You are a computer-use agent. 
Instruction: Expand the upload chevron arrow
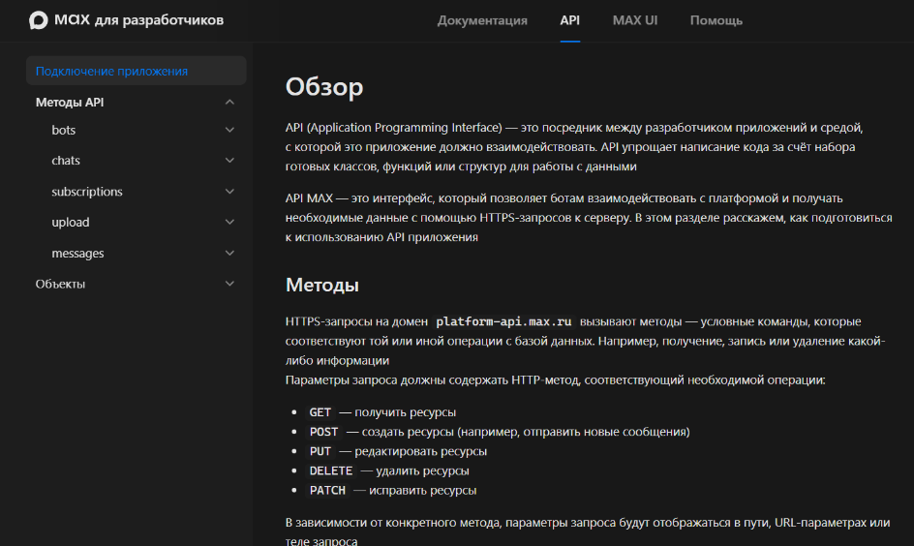pyautogui.click(x=229, y=223)
